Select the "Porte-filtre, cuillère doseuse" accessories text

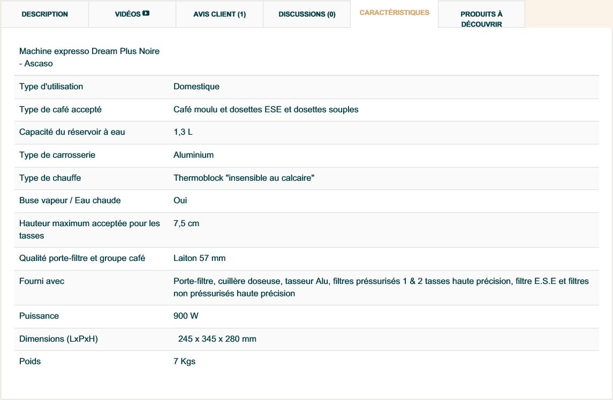point(381,287)
